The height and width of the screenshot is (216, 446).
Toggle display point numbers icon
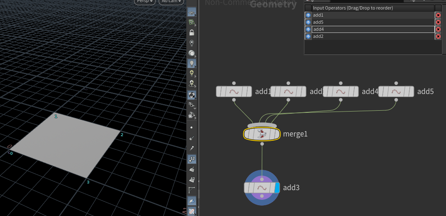point(192,159)
